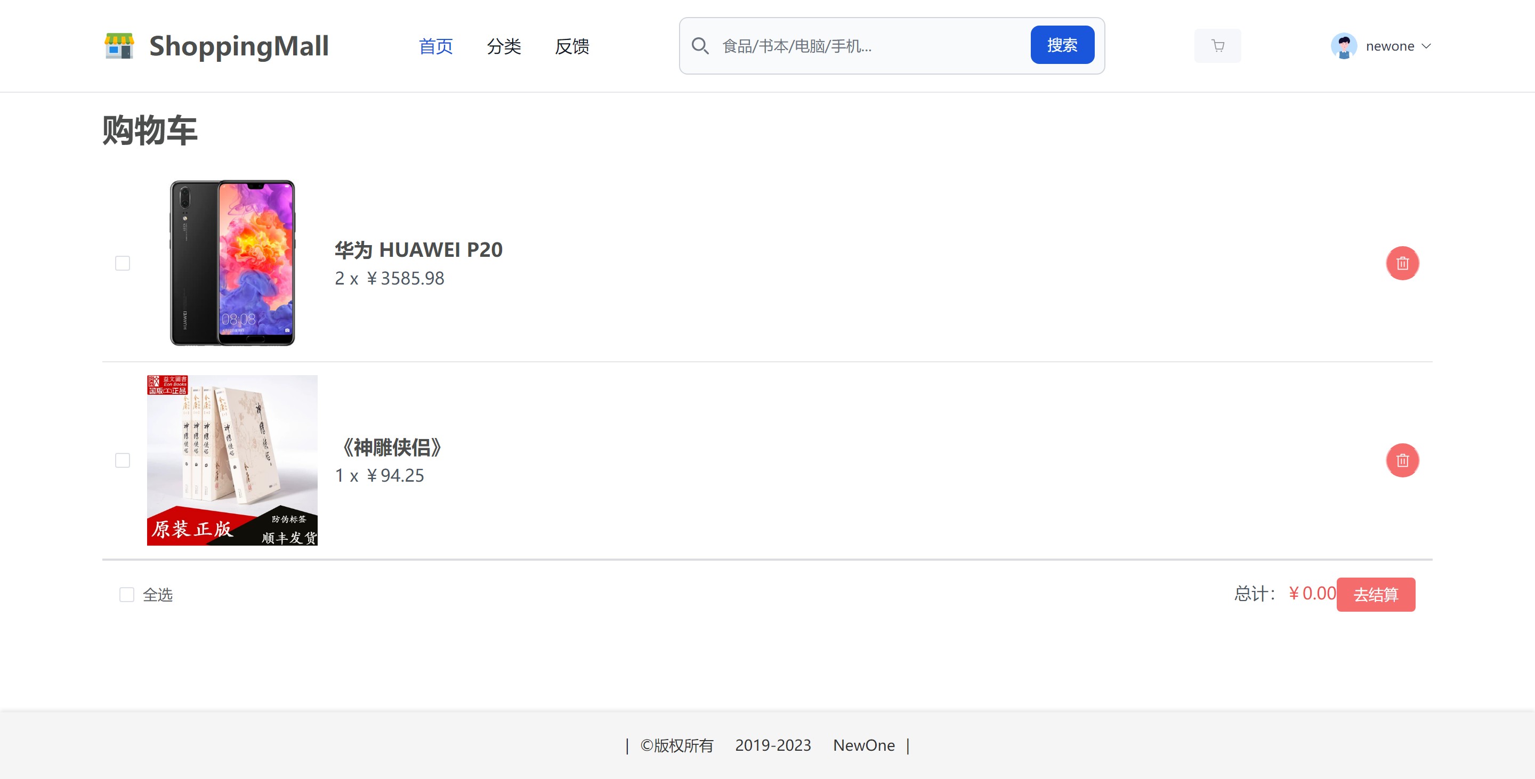The height and width of the screenshot is (779, 1535).
Task: Click the ShoppingMall title text
Action: 238,46
